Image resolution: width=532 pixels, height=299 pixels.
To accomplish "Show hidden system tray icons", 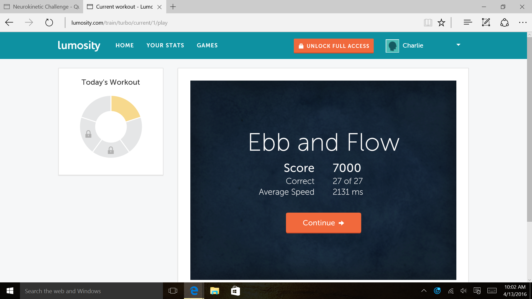I will click(424, 291).
